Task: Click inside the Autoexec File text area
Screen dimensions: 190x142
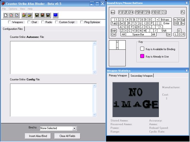Action: (x=51, y=58)
